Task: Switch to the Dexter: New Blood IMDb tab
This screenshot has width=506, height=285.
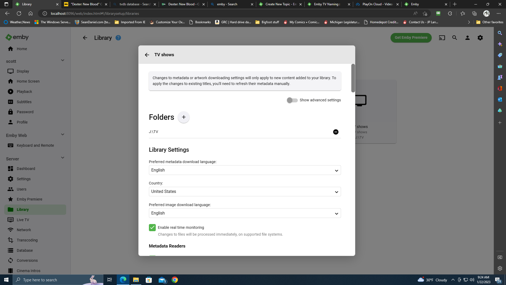Action: (86, 4)
